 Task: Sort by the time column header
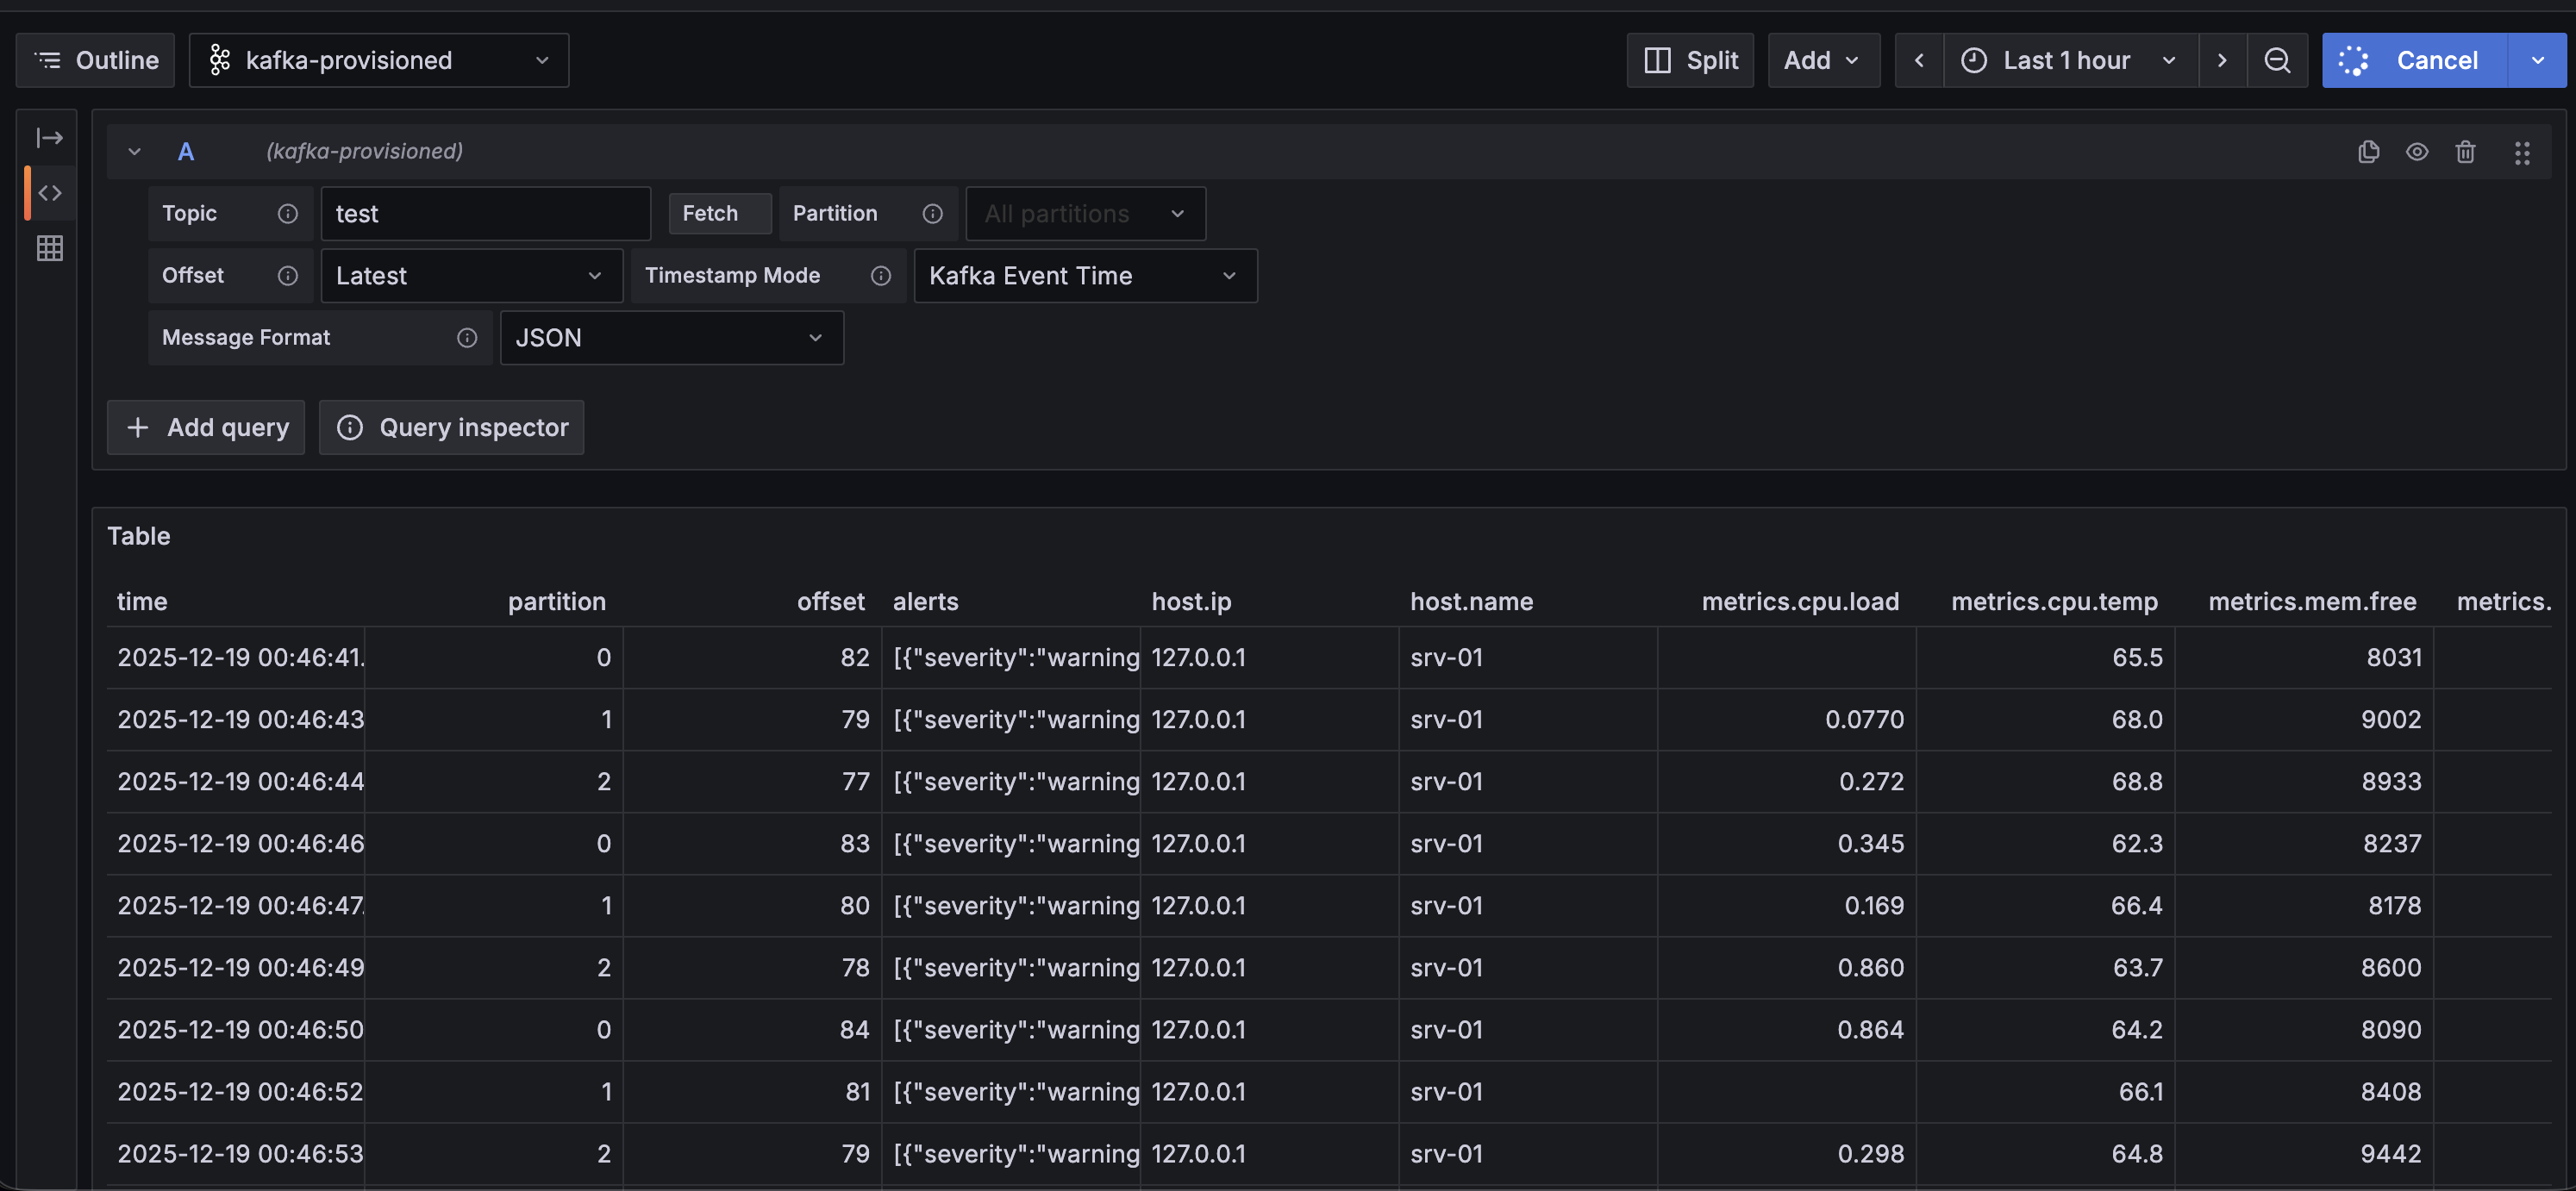[142, 601]
